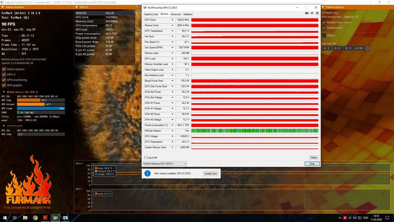Viewport: 394px width, 222px height.
Task: Open the network icon in system tray
Action: click(x=360, y=218)
